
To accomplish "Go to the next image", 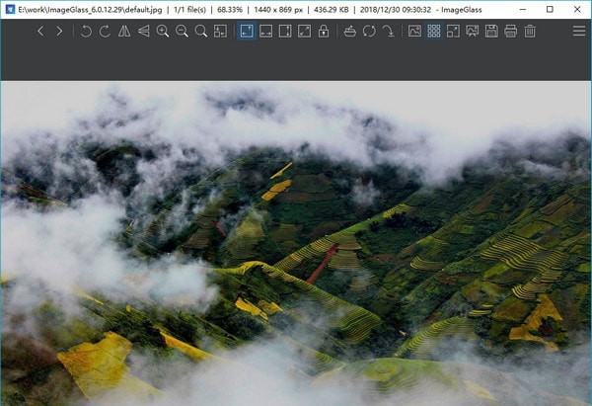I will 59,32.
